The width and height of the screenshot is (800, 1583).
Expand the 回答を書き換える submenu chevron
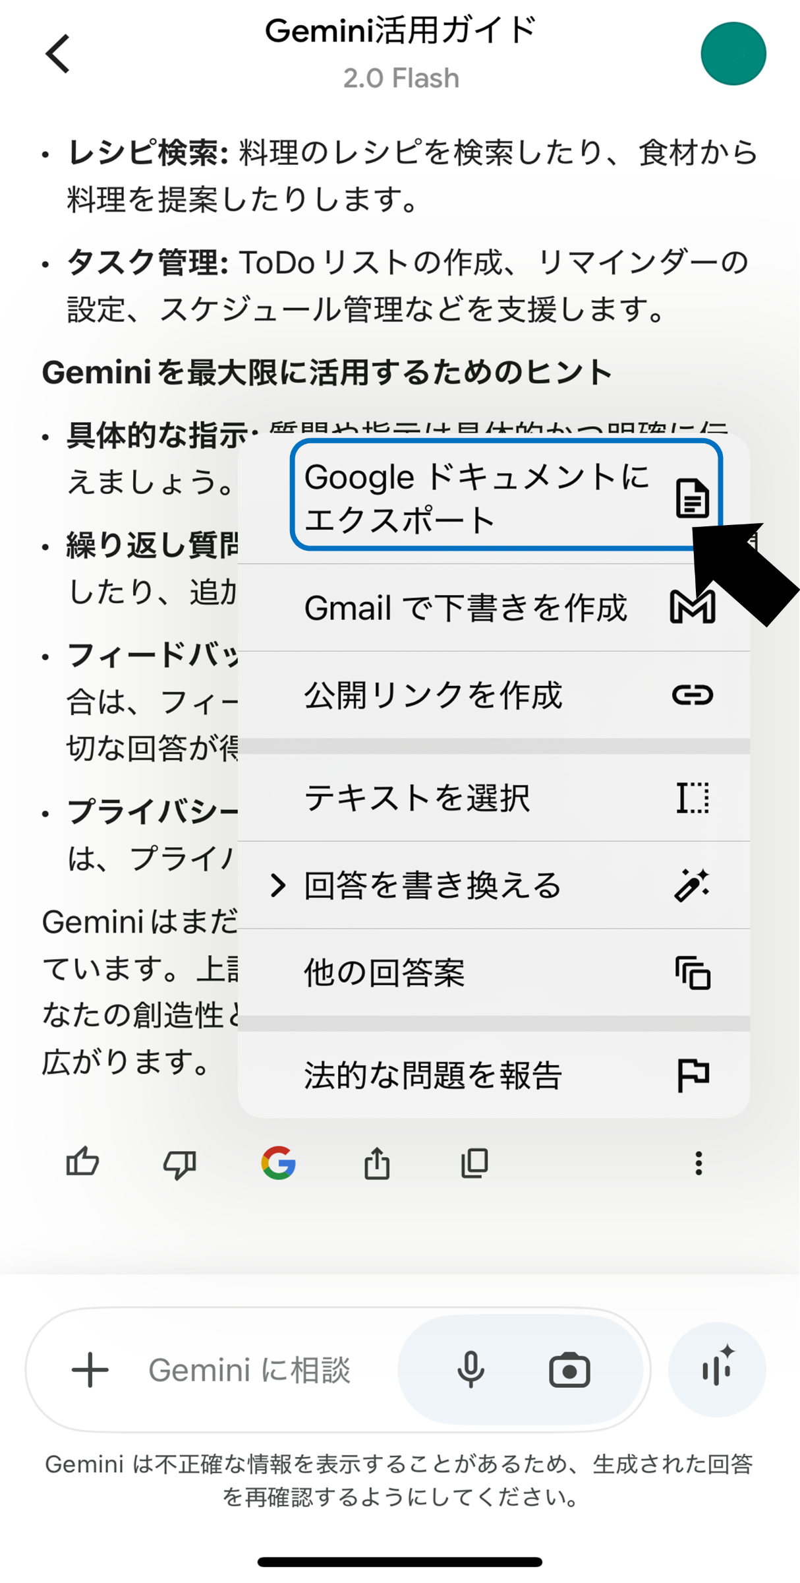278,885
